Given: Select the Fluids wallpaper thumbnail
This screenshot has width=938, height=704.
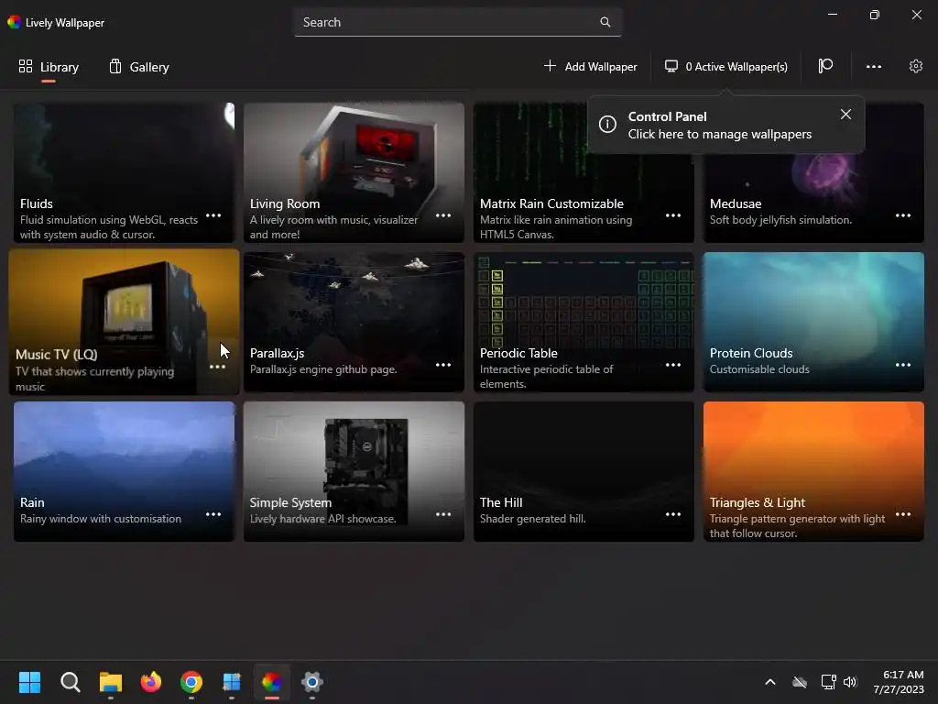Looking at the screenshot, I should pyautogui.click(x=125, y=172).
